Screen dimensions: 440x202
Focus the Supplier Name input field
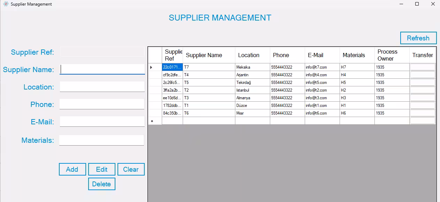102,69
